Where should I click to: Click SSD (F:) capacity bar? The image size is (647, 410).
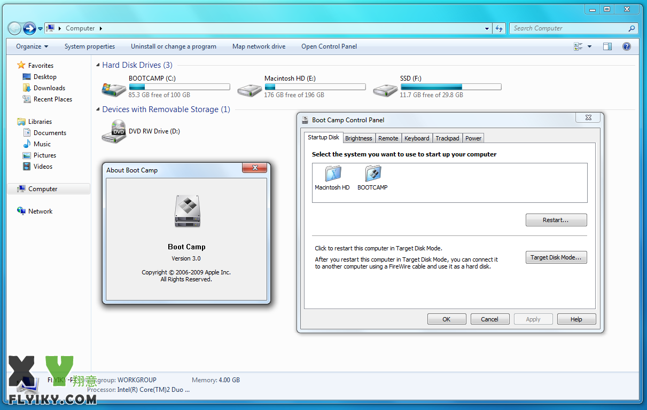(x=451, y=86)
